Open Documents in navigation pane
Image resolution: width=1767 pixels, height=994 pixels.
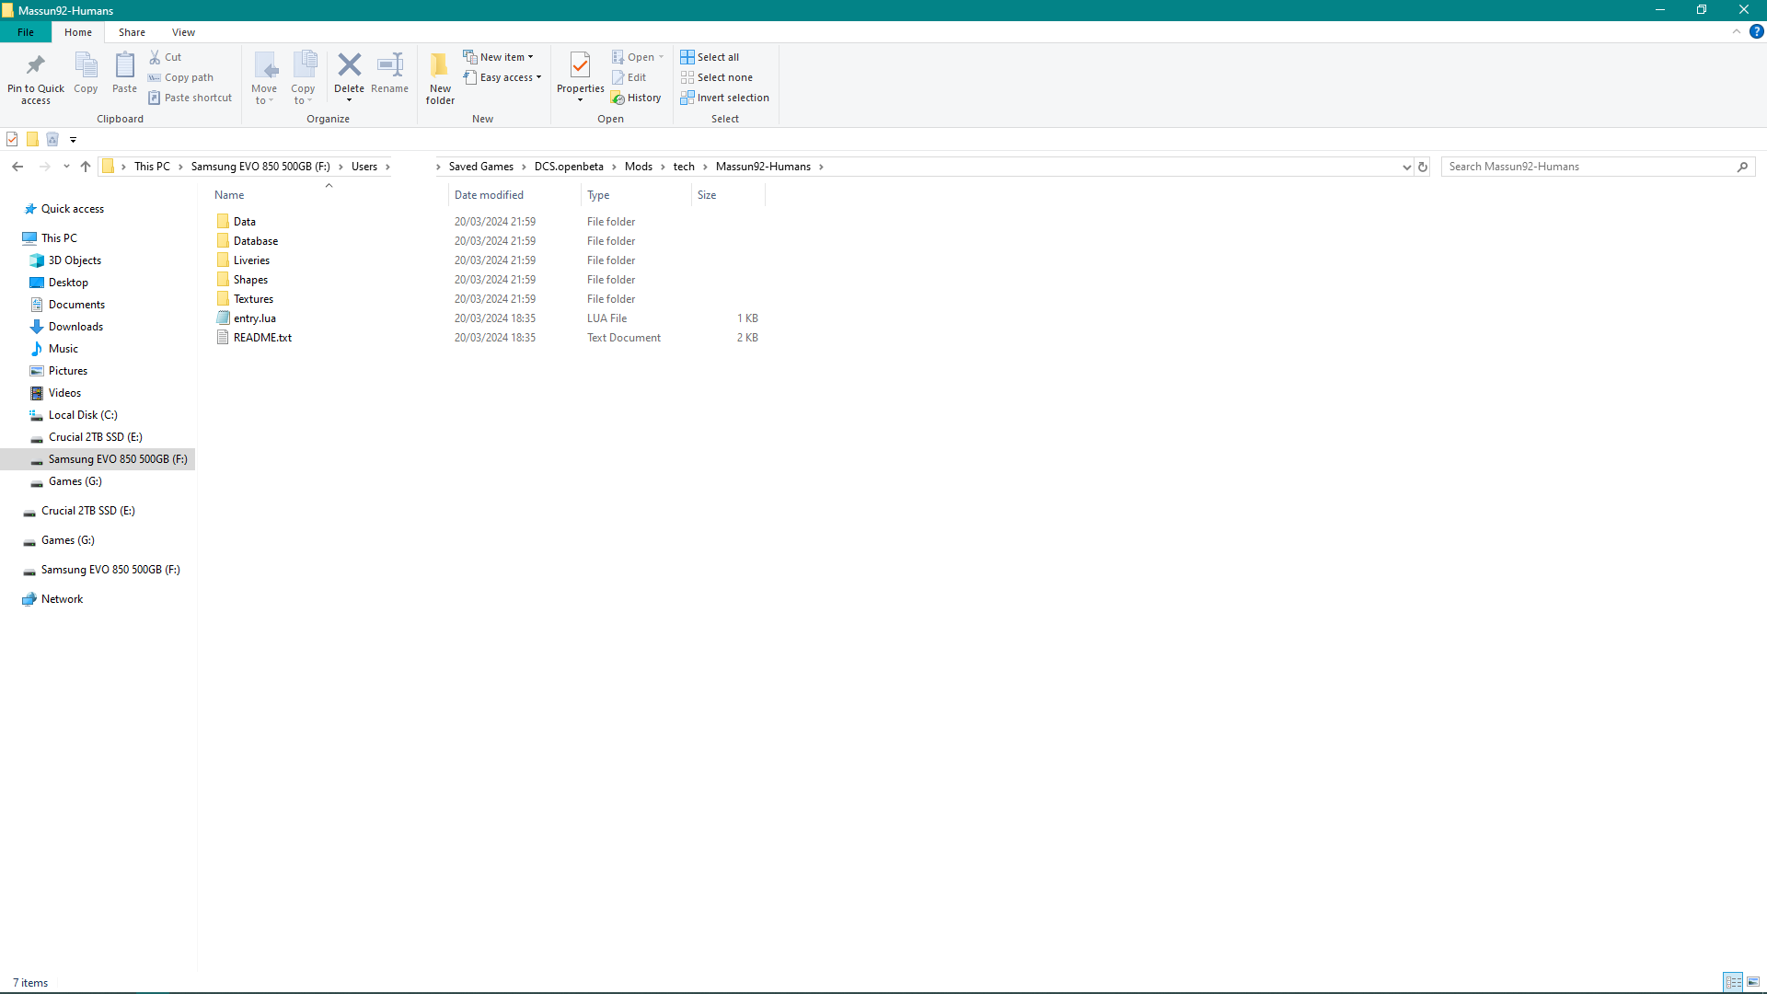pyautogui.click(x=76, y=305)
